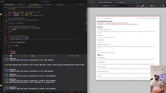
Task: Select the response breadcrumb
Action: click(39, 7)
